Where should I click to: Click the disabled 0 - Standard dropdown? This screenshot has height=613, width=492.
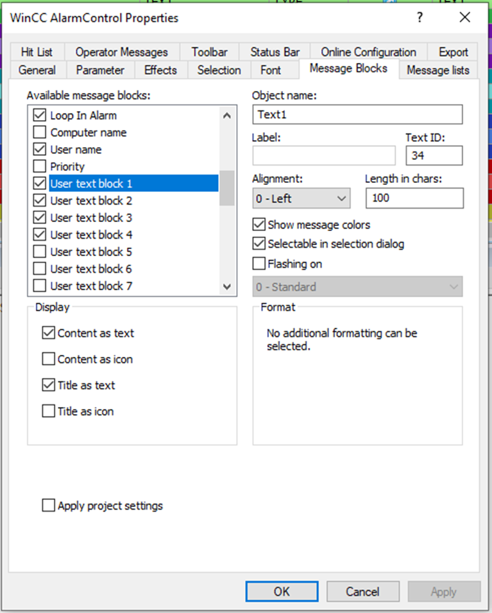click(x=357, y=287)
